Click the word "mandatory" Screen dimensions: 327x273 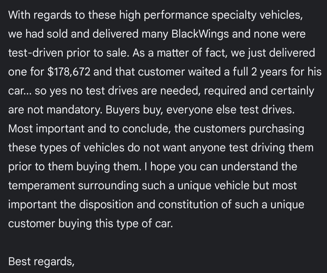tap(74, 110)
